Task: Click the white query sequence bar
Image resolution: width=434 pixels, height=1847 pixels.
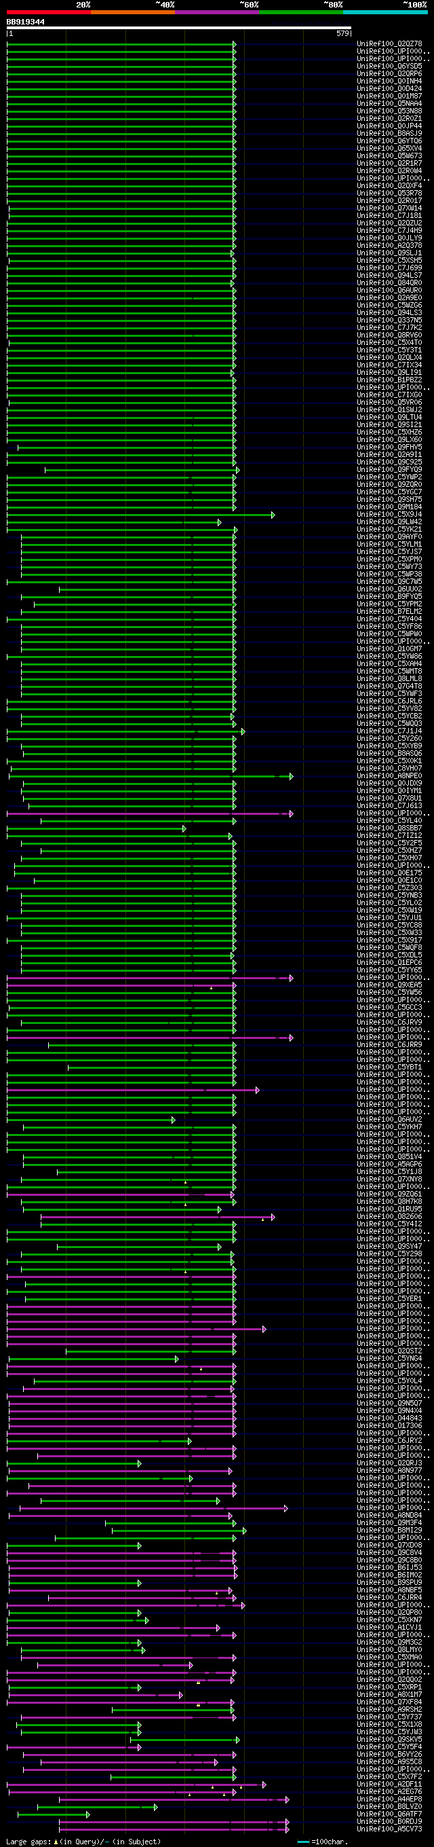Action: click(x=178, y=28)
